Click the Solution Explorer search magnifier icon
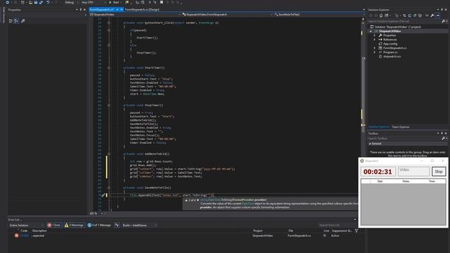This screenshot has height=253, width=450. [x=443, y=21]
